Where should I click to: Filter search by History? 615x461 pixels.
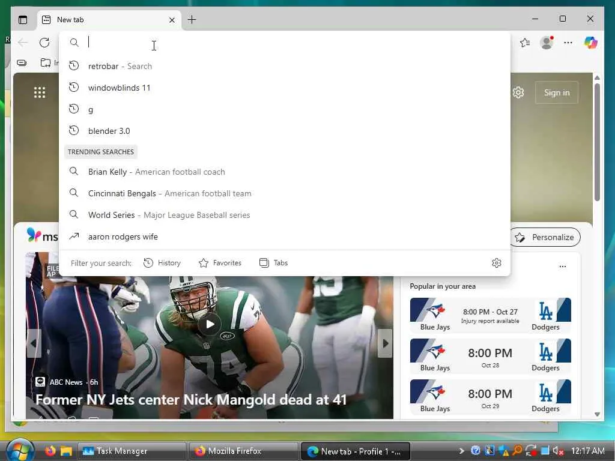(162, 263)
